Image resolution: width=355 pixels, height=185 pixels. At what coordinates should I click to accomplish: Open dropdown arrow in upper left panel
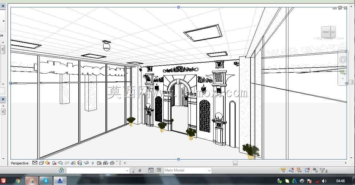click(x=3, y=21)
